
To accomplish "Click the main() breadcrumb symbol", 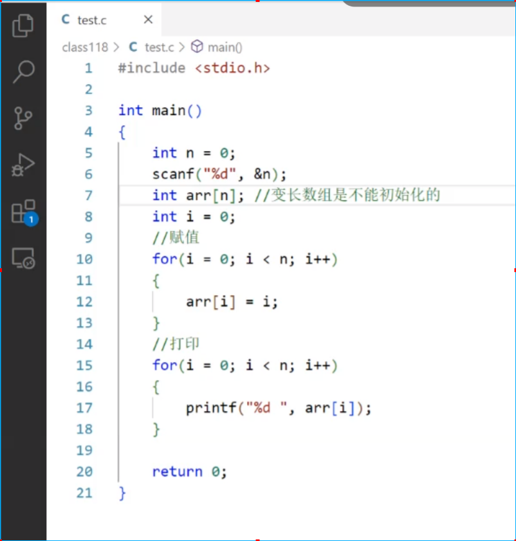I will pos(225,47).
